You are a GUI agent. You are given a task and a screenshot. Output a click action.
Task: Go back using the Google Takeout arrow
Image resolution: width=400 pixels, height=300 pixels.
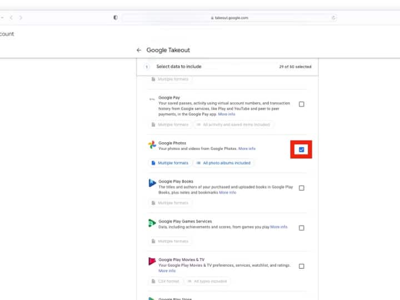click(139, 50)
